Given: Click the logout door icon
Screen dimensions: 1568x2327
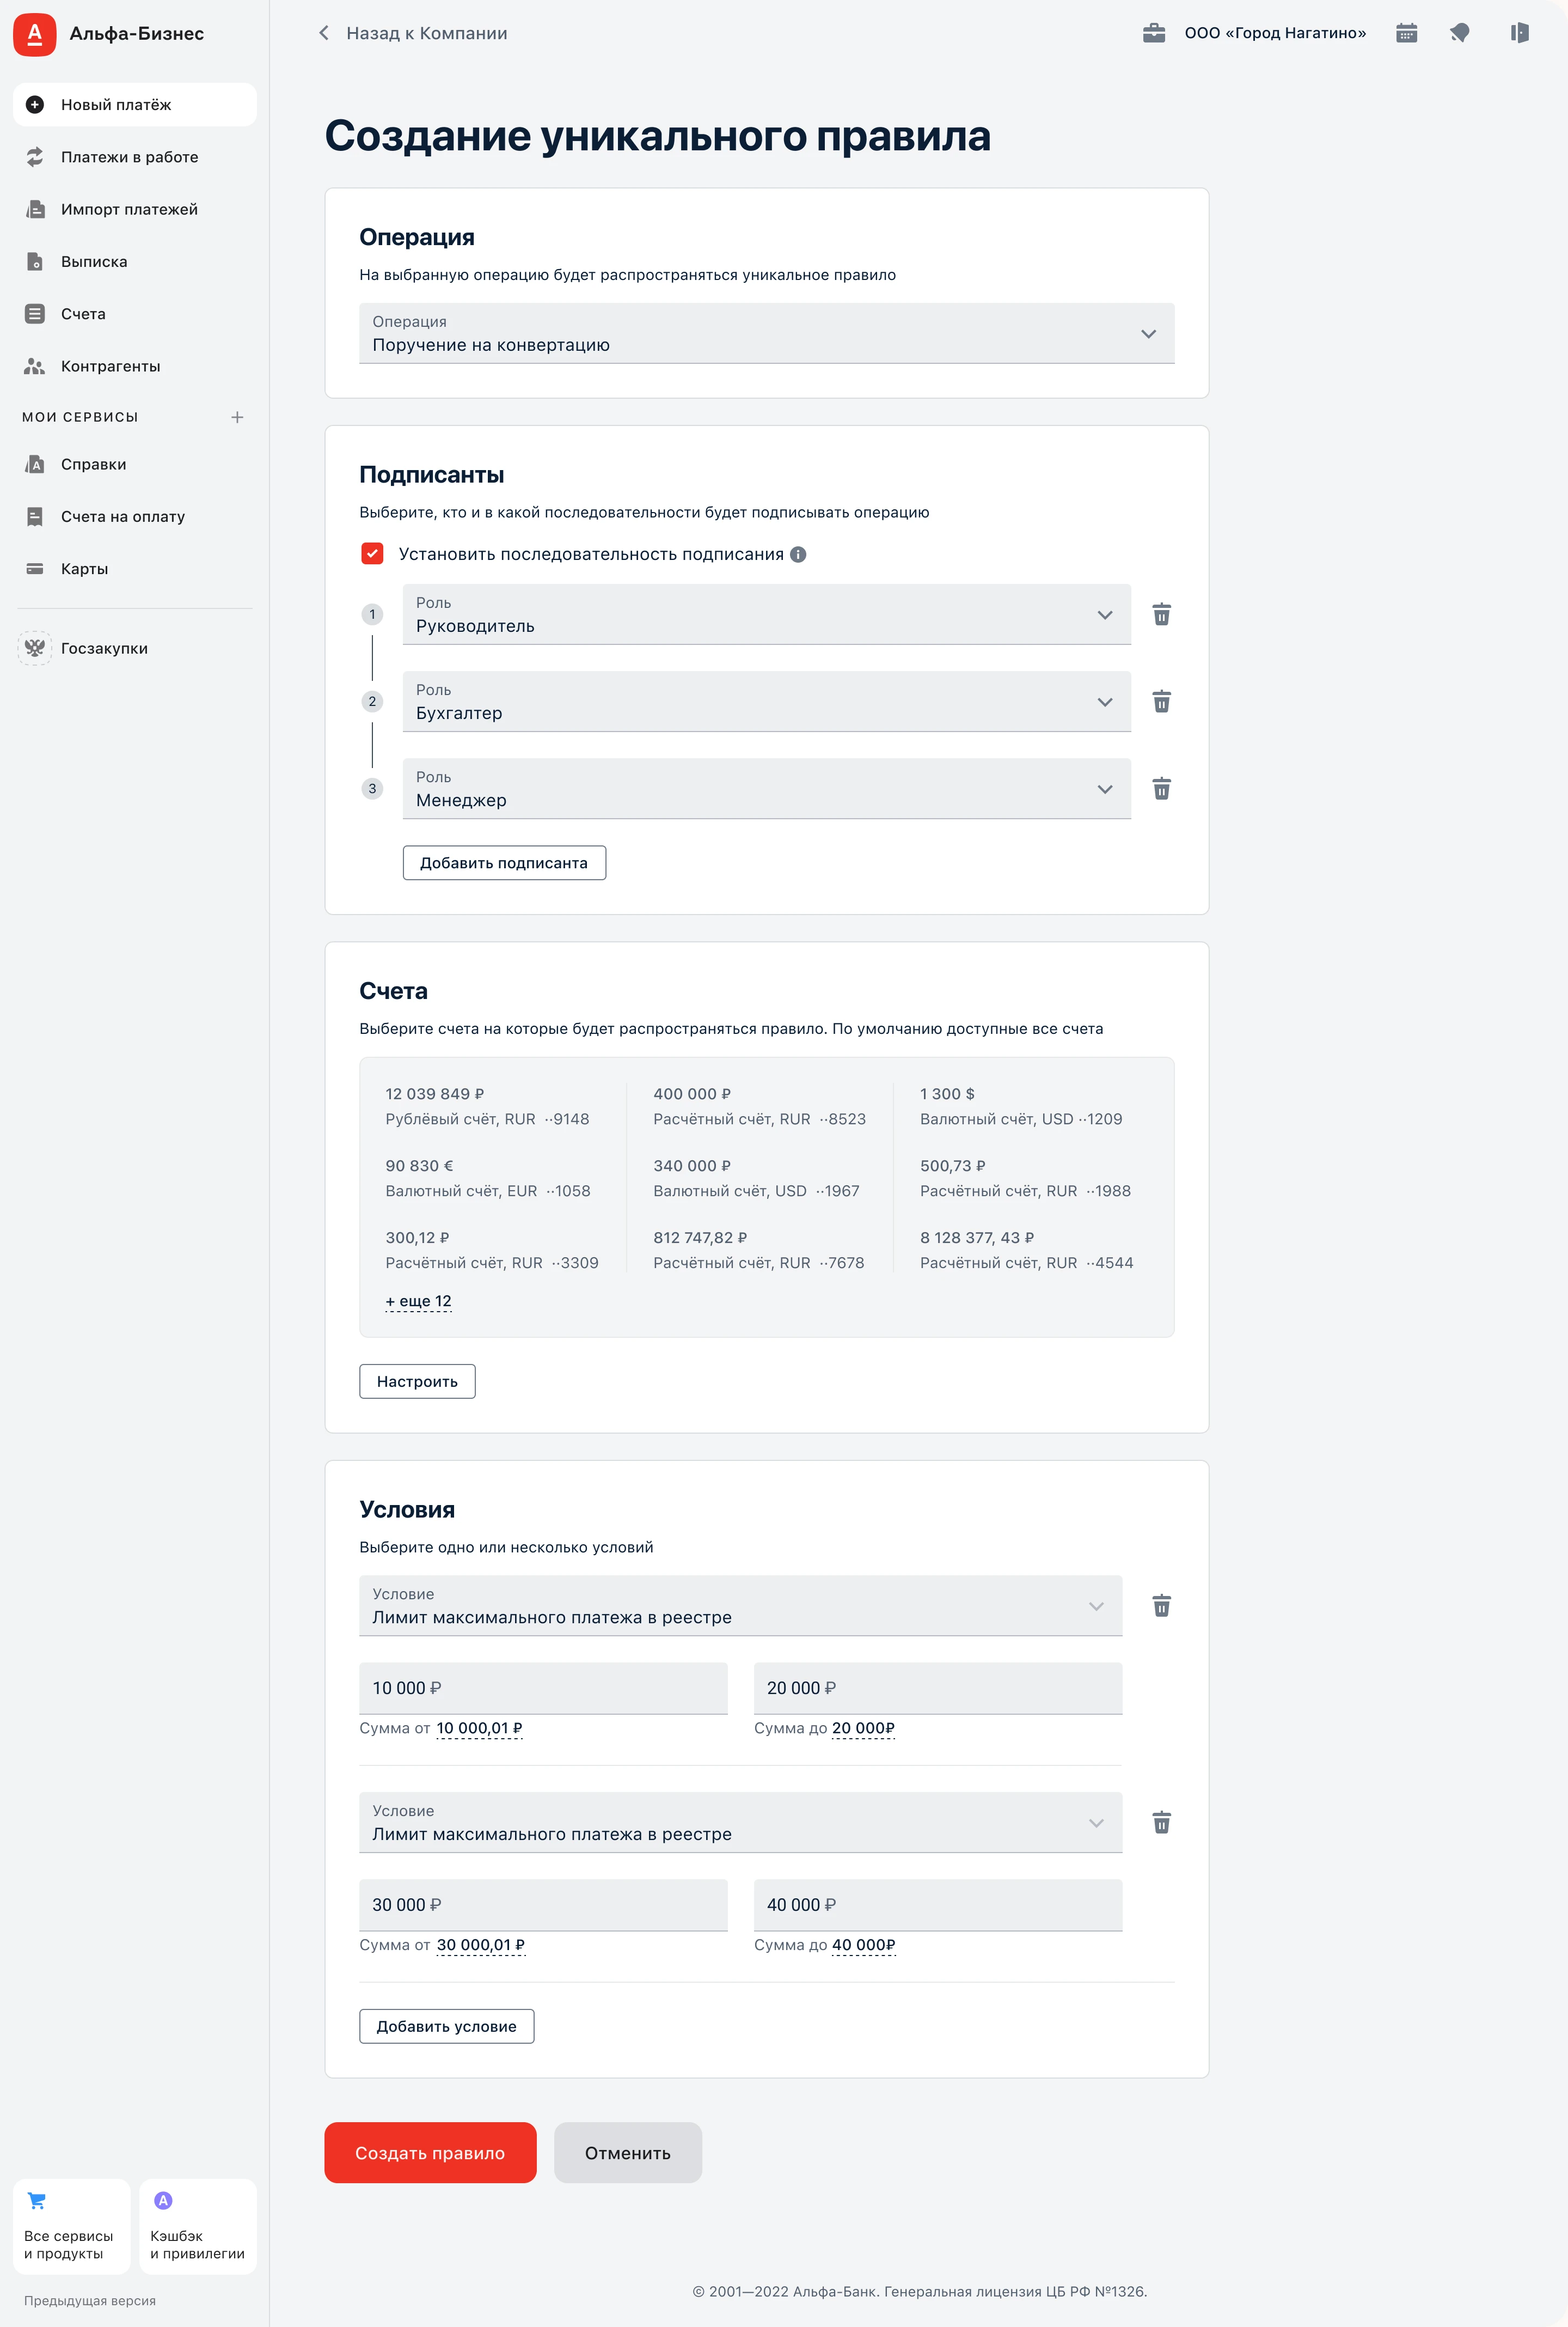Looking at the screenshot, I should coord(1519,33).
